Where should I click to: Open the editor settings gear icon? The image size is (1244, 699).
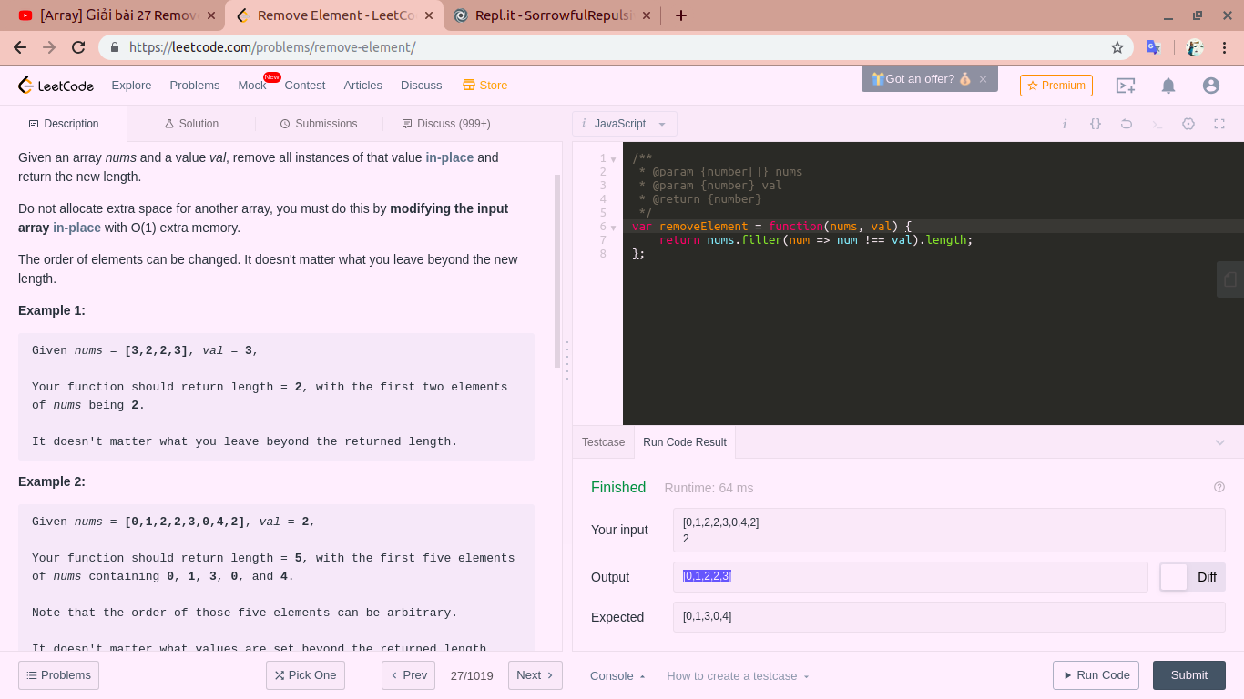click(x=1188, y=124)
